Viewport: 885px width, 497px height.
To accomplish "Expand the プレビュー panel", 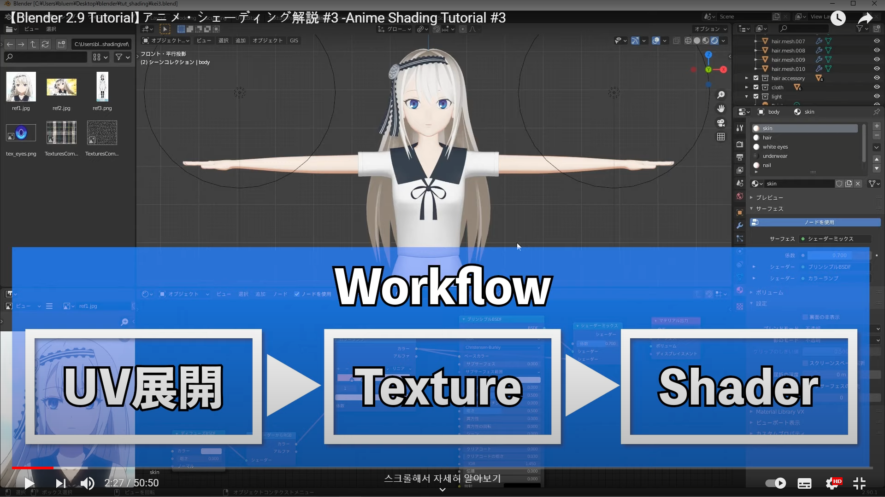I will [769, 197].
